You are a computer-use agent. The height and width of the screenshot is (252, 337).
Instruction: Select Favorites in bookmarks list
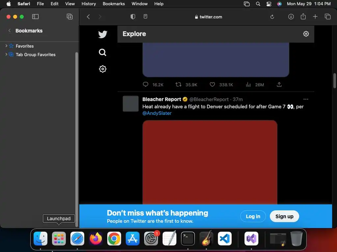(25, 46)
